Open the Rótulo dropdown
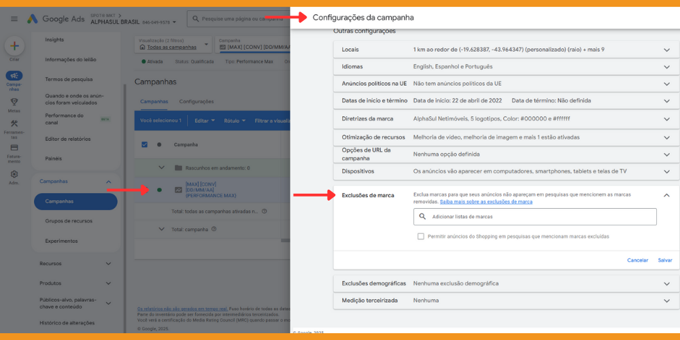 pyautogui.click(x=235, y=120)
